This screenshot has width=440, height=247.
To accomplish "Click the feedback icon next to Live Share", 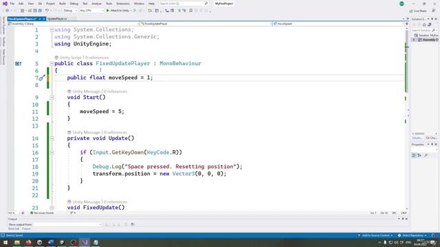I will coord(434,11).
